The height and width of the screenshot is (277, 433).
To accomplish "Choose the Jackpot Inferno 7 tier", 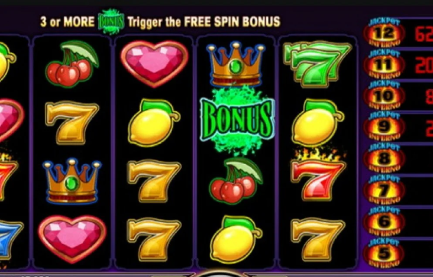I will (x=384, y=190).
